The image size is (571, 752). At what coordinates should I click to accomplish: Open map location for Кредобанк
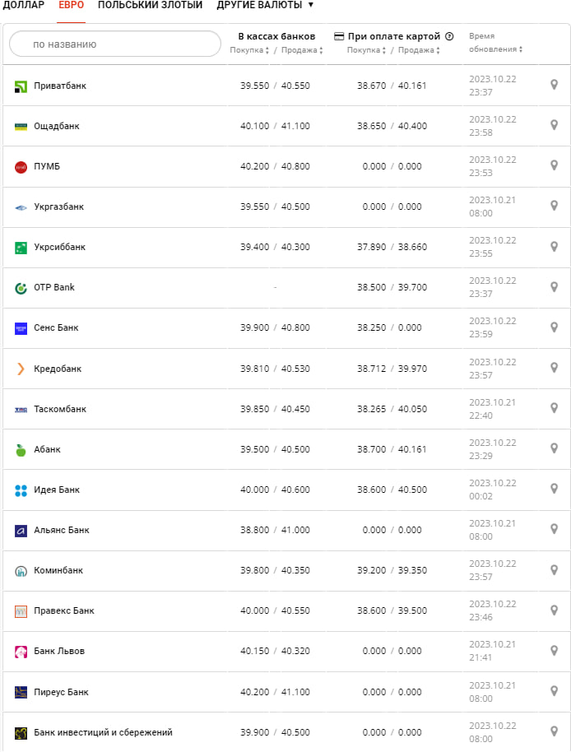[x=554, y=368]
